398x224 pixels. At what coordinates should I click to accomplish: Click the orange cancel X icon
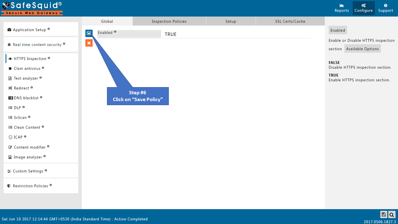tap(89, 43)
